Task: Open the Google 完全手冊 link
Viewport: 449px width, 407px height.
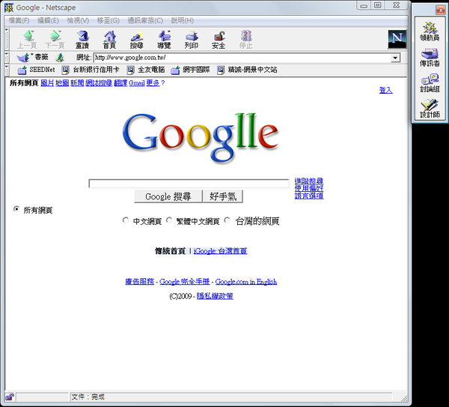Action: 184,282
